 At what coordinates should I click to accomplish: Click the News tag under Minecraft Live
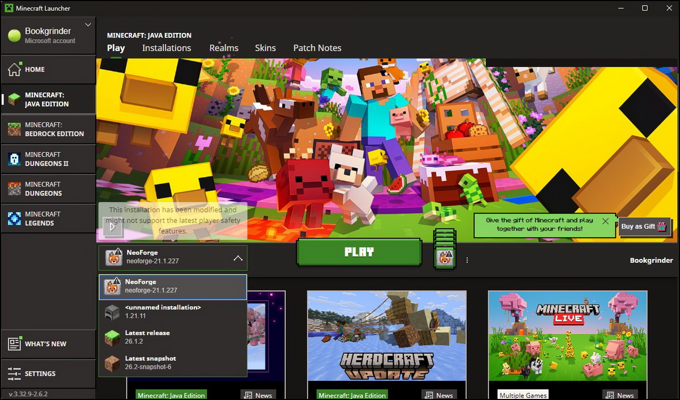[619, 395]
